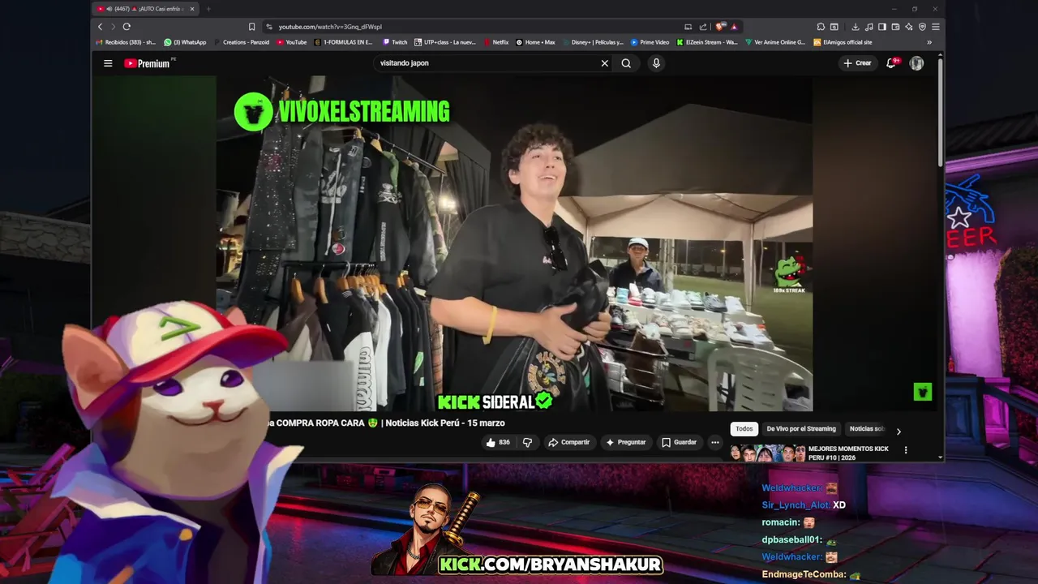Click the video player area

[x=514, y=243]
